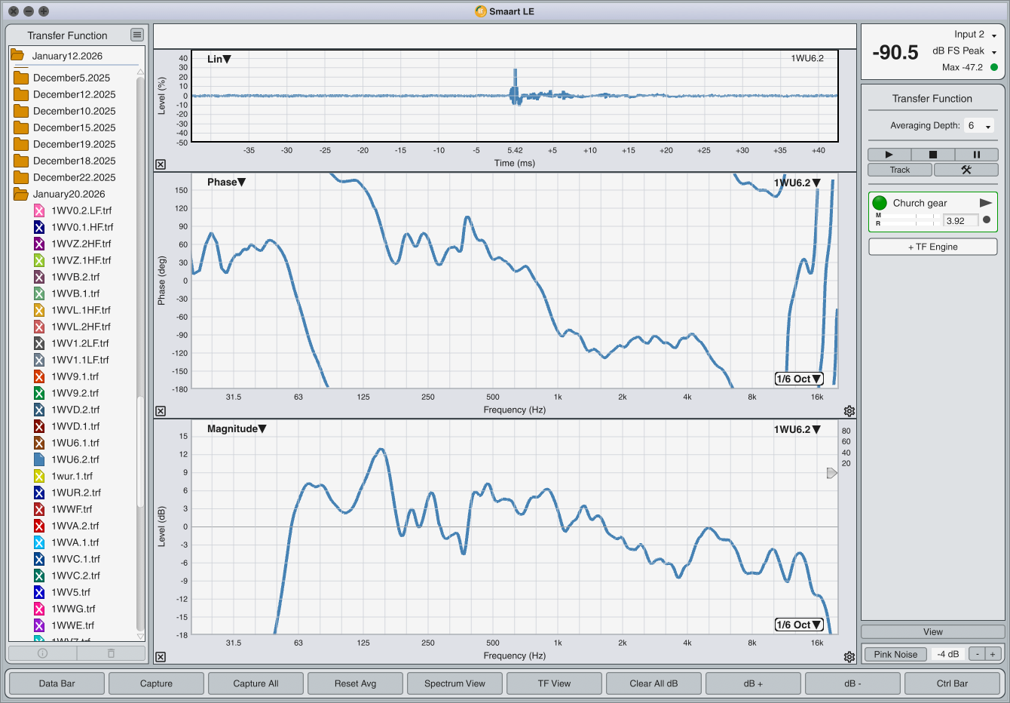This screenshot has width=1010, height=703.
Task: Open the Averaging Depth dropdown
Action: 980,126
